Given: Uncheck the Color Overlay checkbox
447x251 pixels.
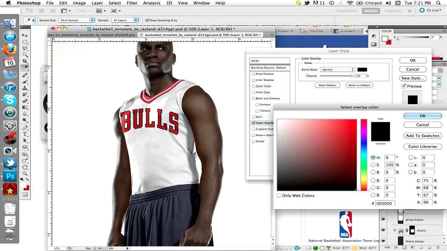Looking at the screenshot, I should coord(253,123).
